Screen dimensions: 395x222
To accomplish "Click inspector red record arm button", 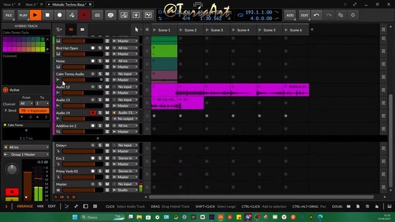I will coord(12,192).
